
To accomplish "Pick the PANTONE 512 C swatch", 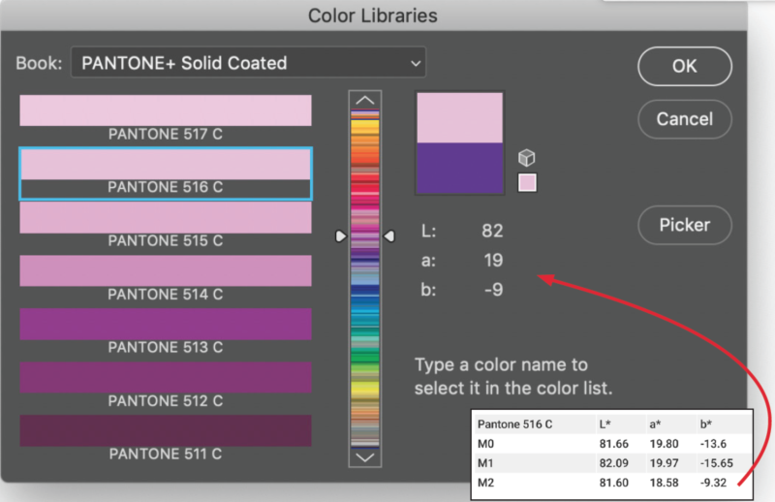I will (x=166, y=377).
